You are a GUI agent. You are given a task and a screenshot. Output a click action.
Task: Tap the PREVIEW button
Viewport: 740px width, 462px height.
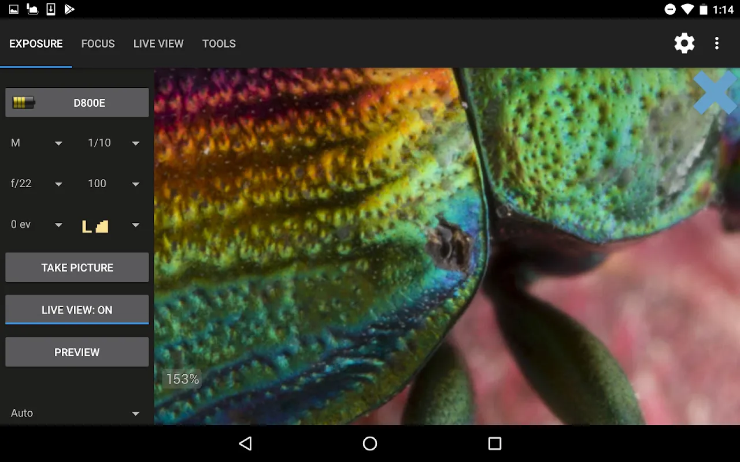77,352
